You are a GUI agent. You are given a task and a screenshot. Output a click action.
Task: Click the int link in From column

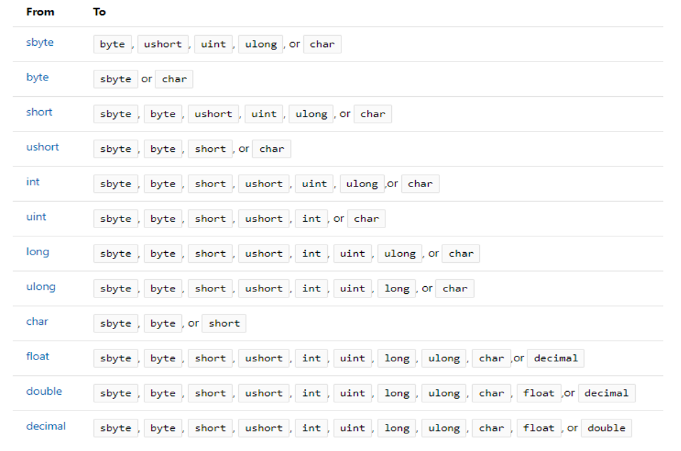click(x=33, y=182)
